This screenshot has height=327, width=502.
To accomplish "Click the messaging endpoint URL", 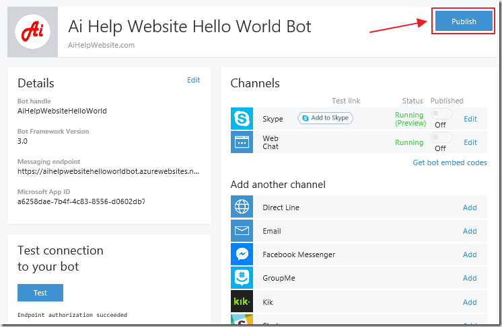I will point(108,171).
